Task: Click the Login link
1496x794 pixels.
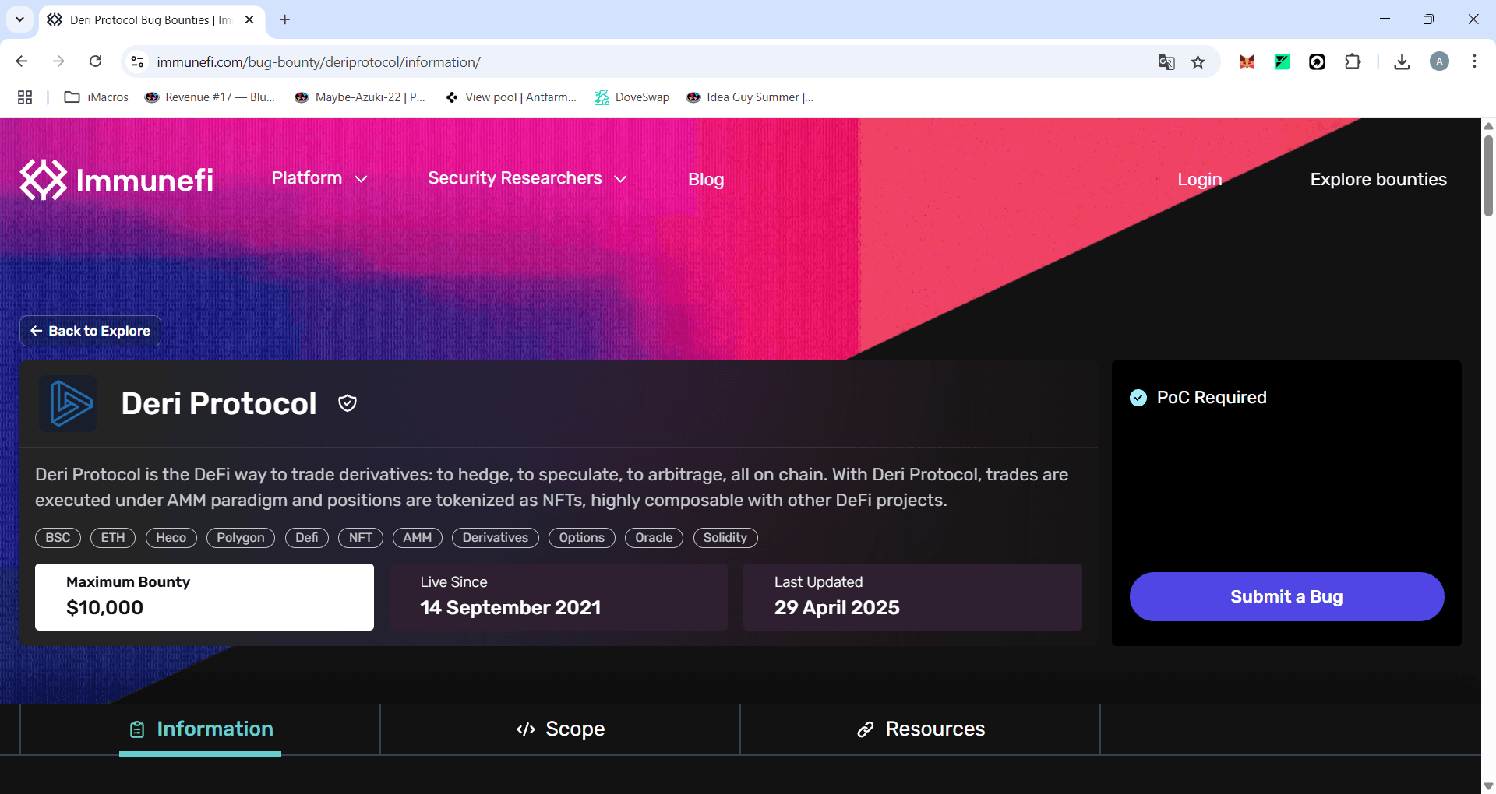Action: click(1200, 180)
